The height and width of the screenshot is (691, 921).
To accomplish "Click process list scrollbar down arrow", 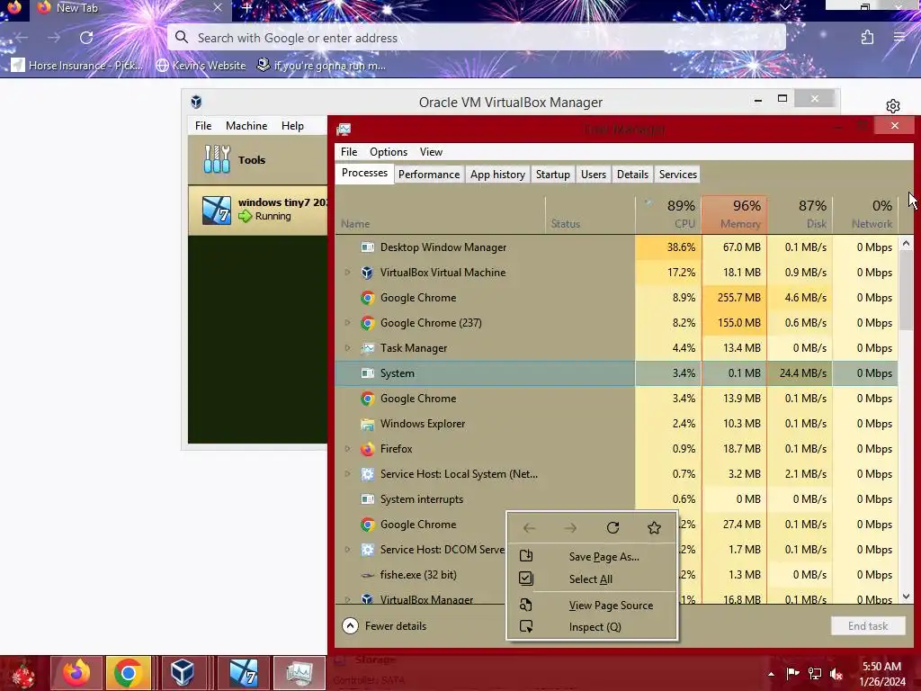I will (906, 597).
